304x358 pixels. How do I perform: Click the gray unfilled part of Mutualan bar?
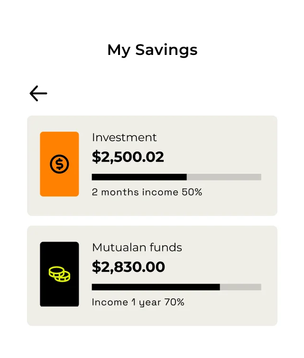(x=240, y=287)
